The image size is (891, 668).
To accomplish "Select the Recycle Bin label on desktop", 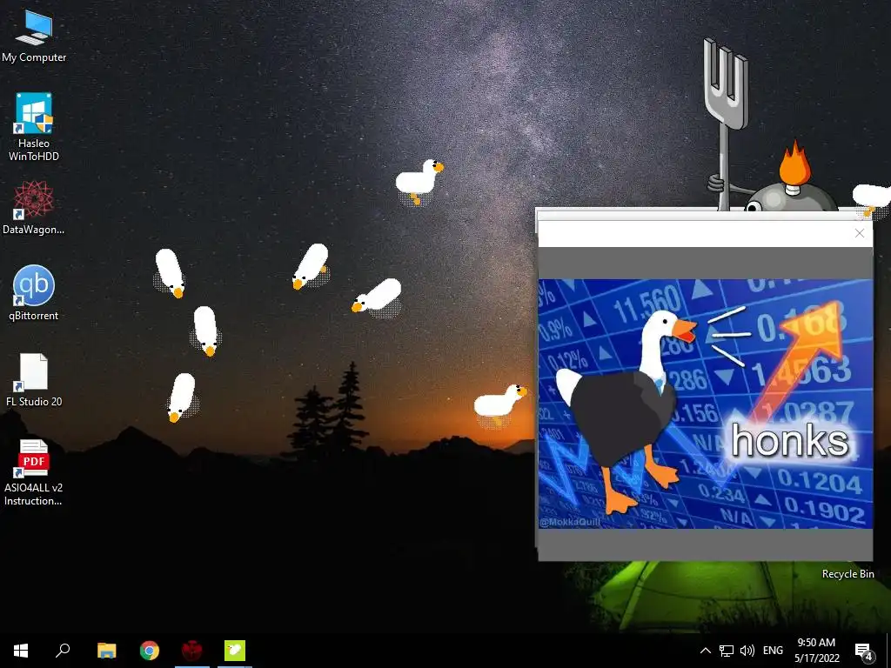I will click(847, 574).
